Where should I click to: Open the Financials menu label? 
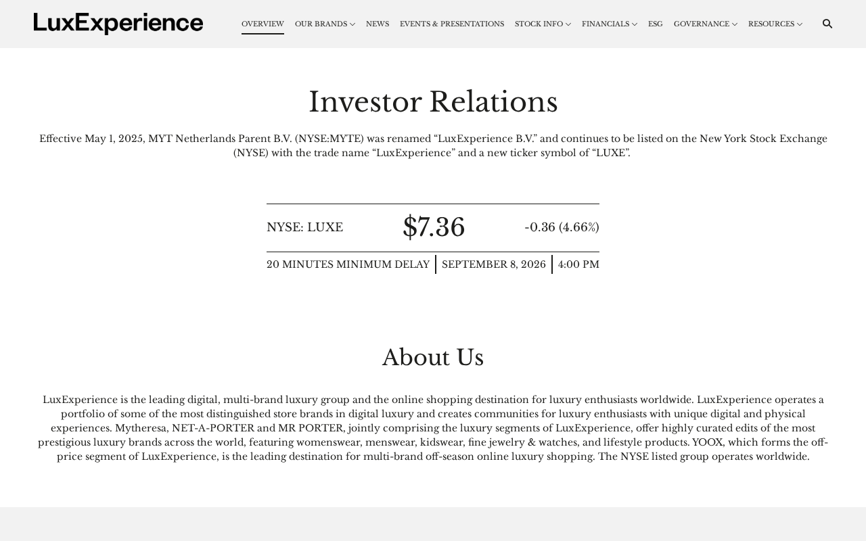coord(606,24)
